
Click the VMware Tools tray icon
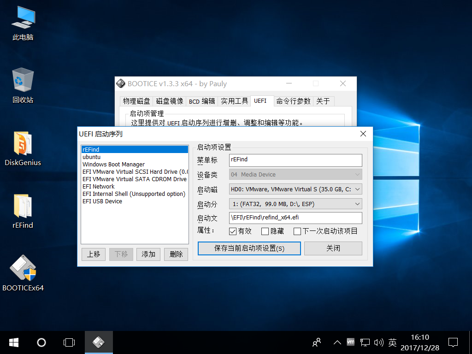pos(351,342)
